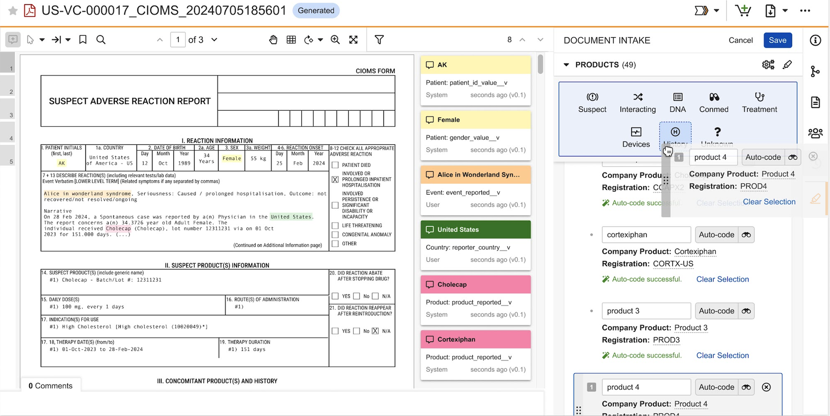Open the sharing settings people icon
This screenshot has width=830, height=416.
(815, 133)
